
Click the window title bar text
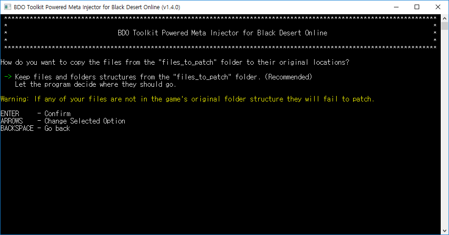click(97, 7)
